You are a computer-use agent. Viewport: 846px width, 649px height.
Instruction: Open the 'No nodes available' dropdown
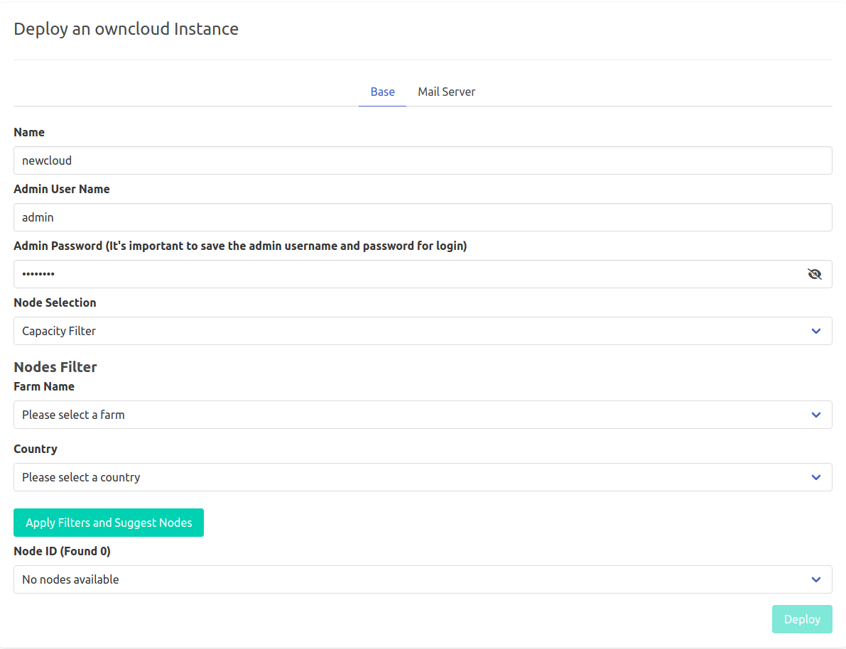pos(412,579)
